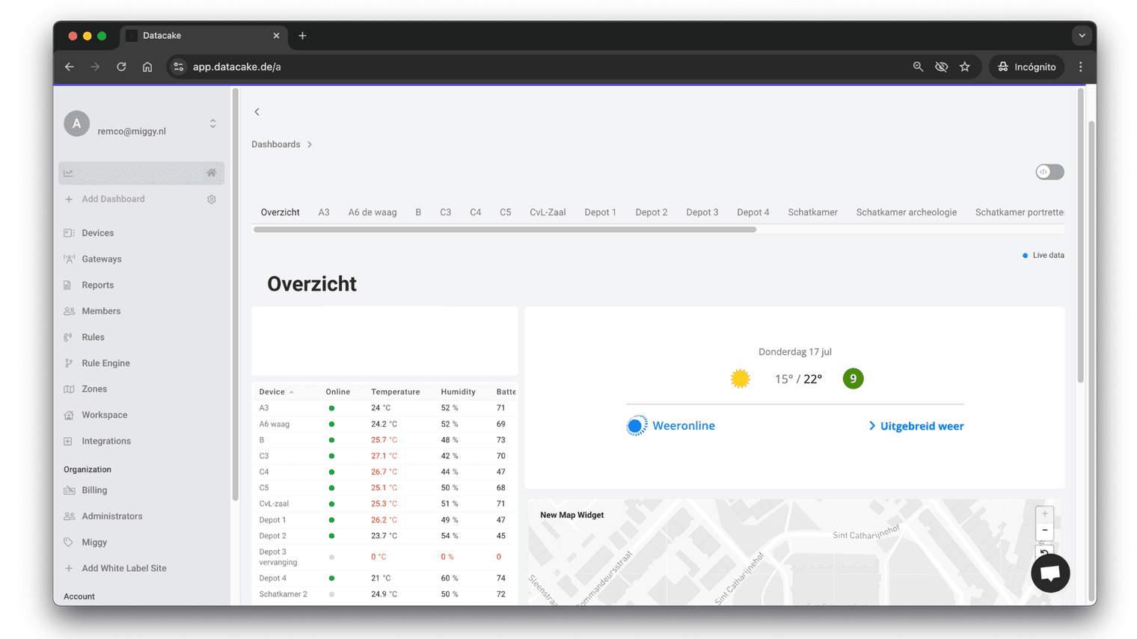
Task: Zoom in on the map widget
Action: click(1044, 514)
